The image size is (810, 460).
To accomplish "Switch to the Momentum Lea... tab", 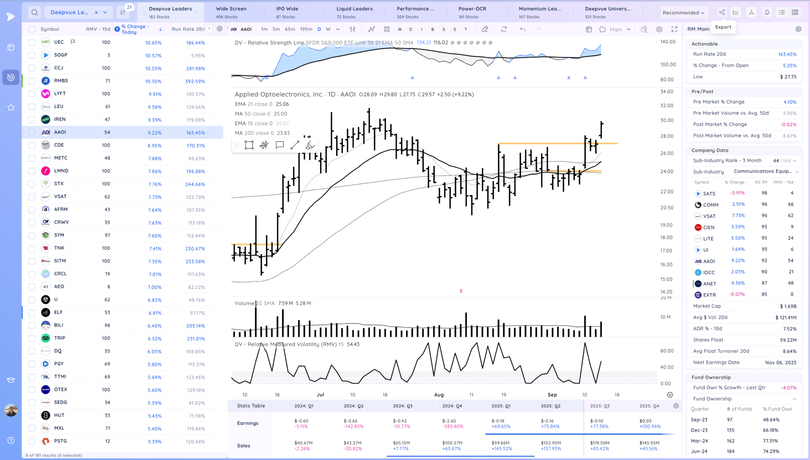I will [x=540, y=12].
